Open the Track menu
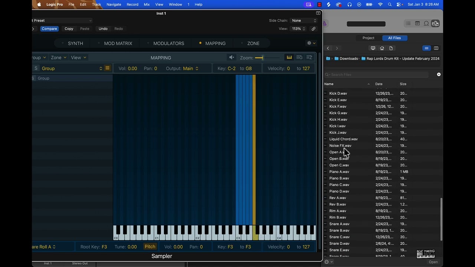The width and height of the screenshot is (475, 267). [96, 4]
